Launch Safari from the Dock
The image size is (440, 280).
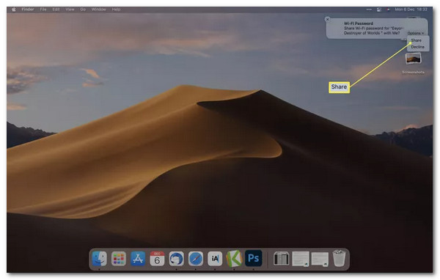pos(196,259)
